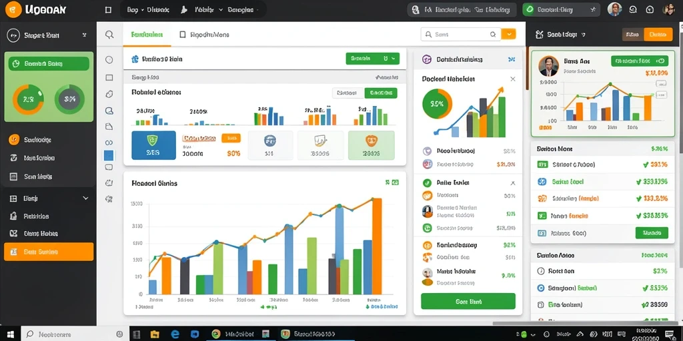The image size is (683, 341).
Task: Open the green dropdown button in the first card header
Action: tap(372, 59)
